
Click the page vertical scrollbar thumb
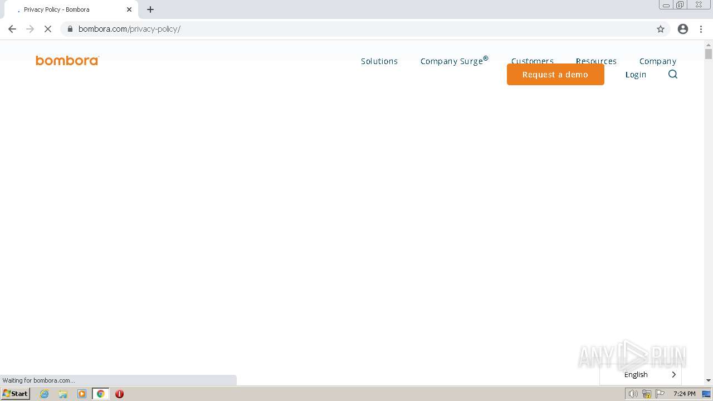point(709,54)
